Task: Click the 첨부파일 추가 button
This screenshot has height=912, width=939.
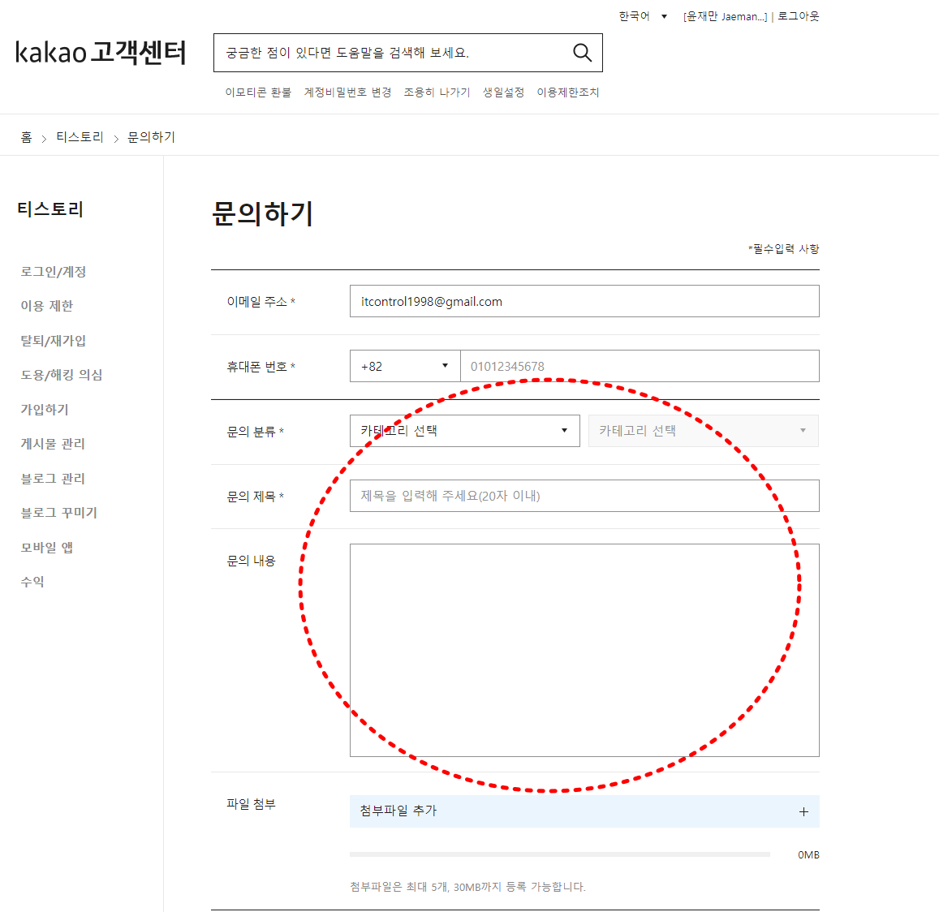Action: (x=584, y=811)
